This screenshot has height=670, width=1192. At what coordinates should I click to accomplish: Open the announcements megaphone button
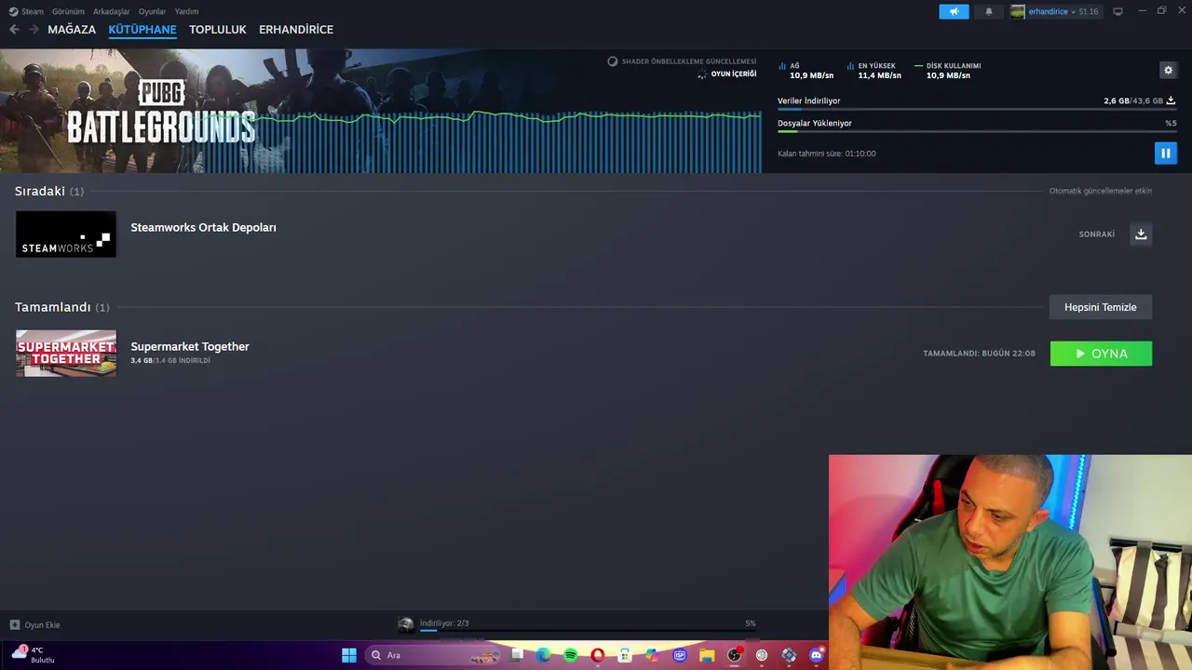click(x=954, y=11)
